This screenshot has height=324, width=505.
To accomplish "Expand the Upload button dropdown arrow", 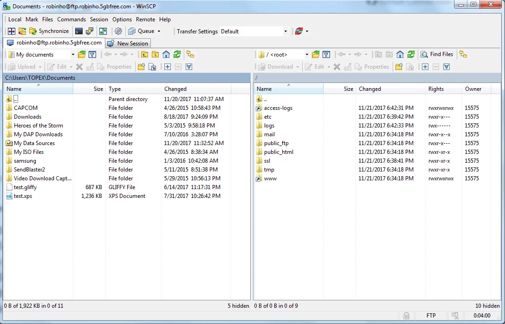I will click(x=40, y=67).
